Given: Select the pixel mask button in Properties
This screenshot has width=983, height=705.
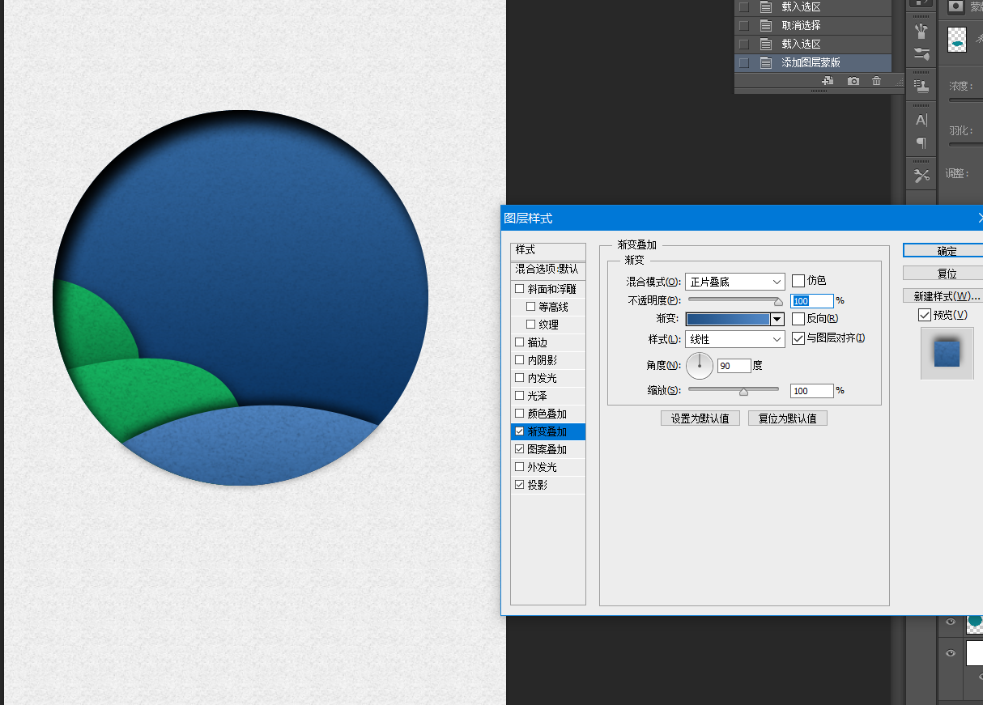Looking at the screenshot, I should (x=956, y=6).
